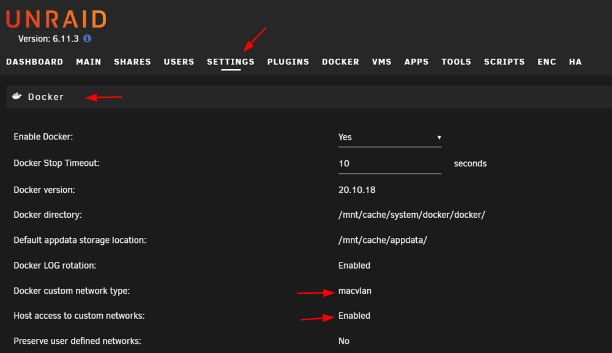Switch to the Users tab
Image resolution: width=612 pixels, height=353 pixels.
click(179, 62)
